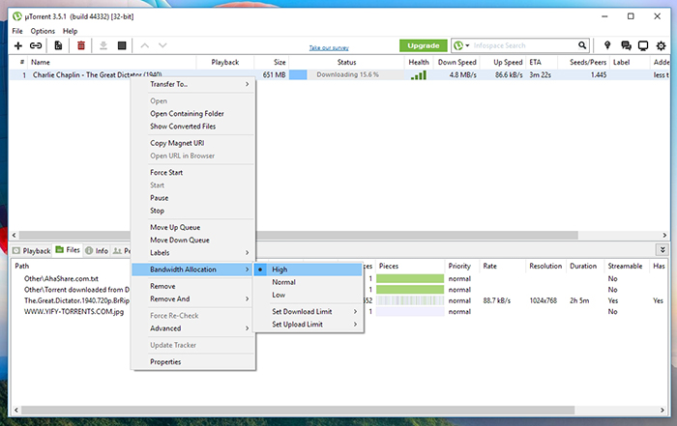Collapse the detail pane with double-chevron button

[662, 249]
